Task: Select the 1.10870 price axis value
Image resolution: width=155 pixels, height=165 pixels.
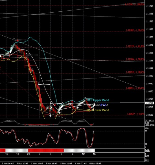Action: 149,91
